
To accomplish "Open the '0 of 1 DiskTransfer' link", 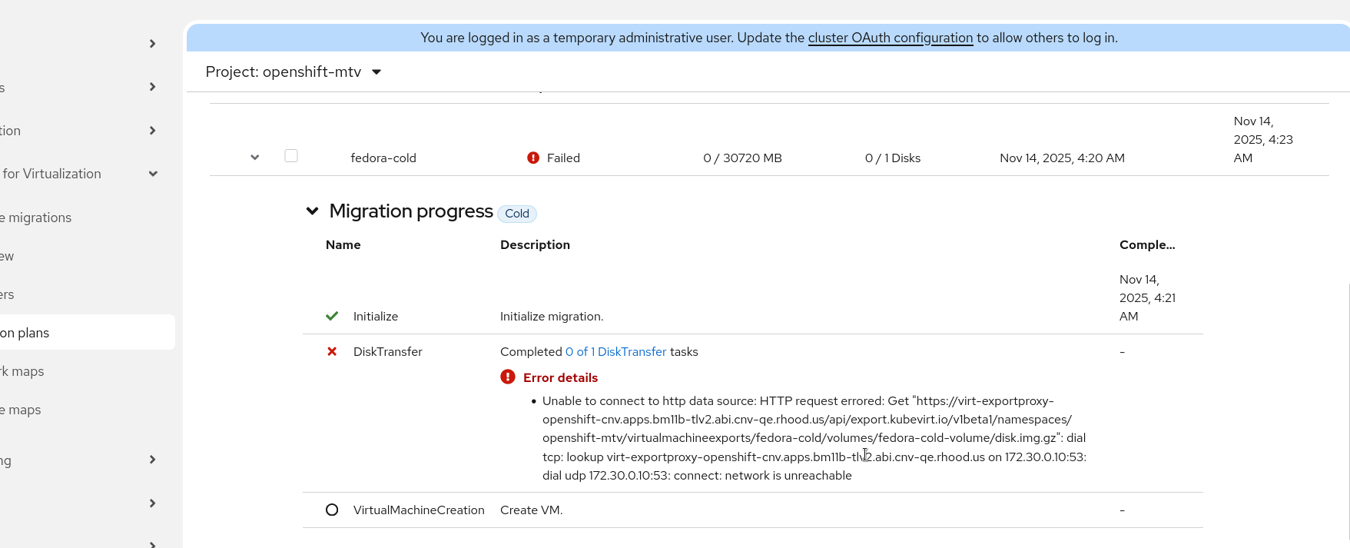I will point(615,351).
